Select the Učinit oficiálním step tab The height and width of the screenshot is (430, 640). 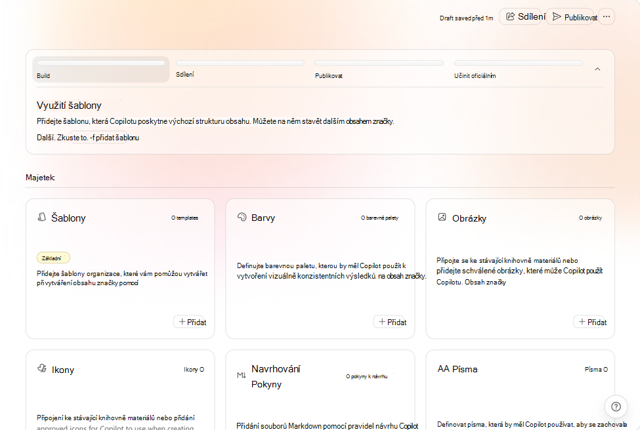click(519, 69)
